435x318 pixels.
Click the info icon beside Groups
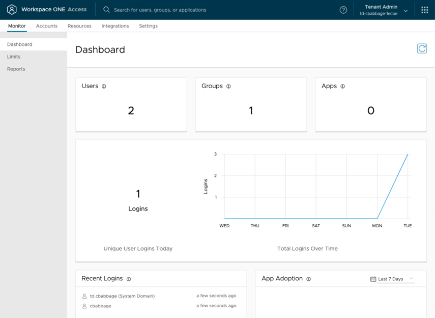(x=228, y=87)
